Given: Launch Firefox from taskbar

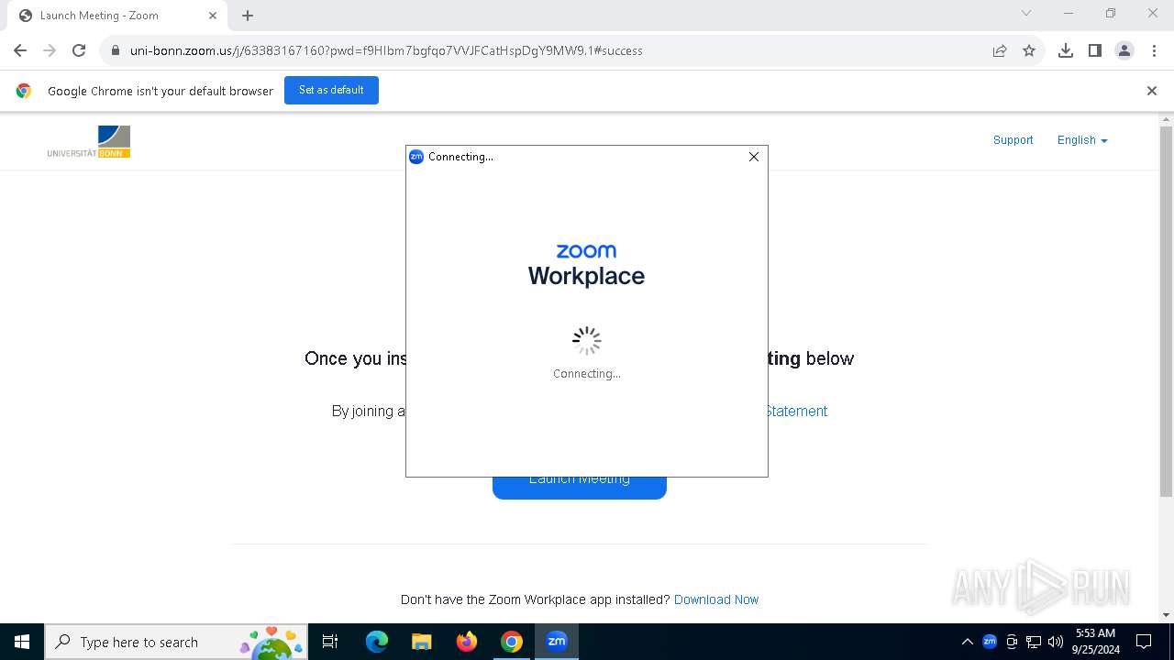Looking at the screenshot, I should [x=467, y=642].
